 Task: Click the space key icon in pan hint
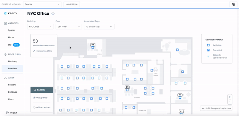coord(203,108)
